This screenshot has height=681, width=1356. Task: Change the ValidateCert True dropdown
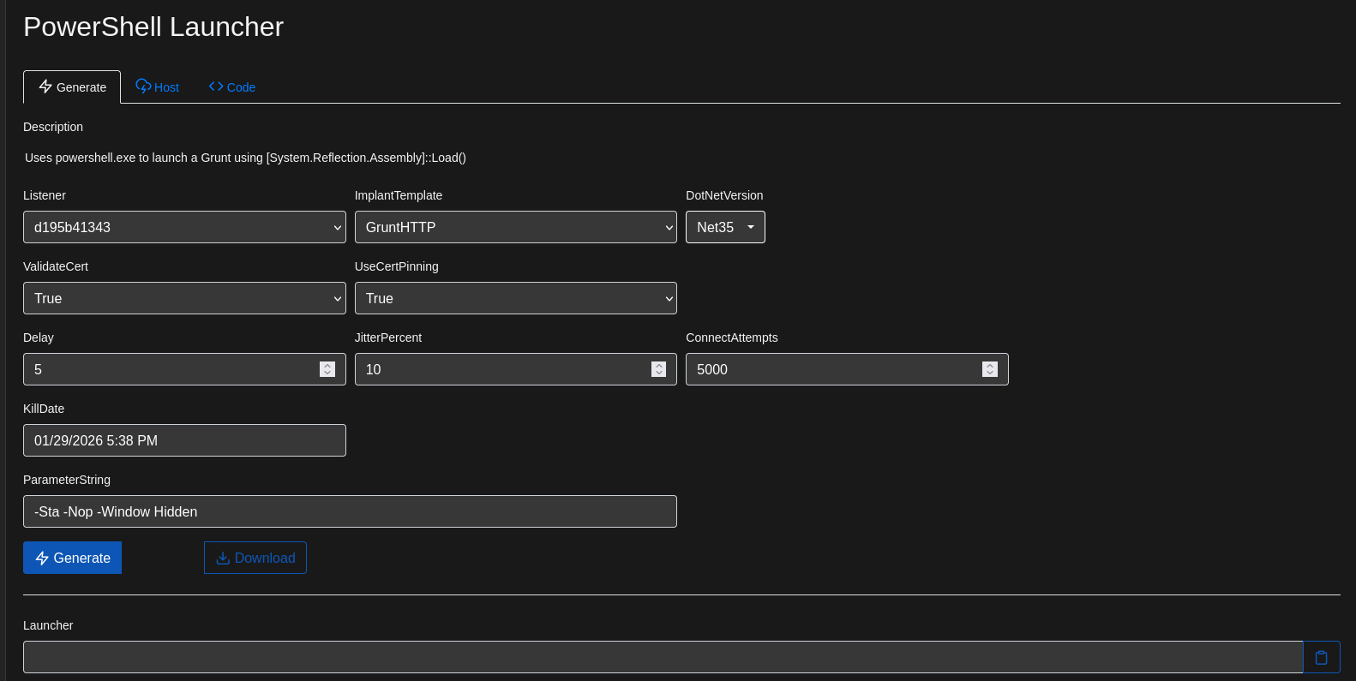[x=184, y=298]
